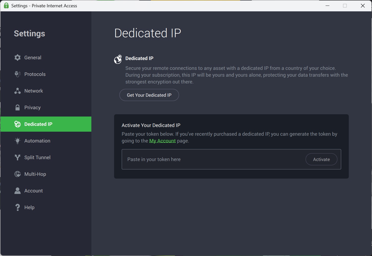
Task: Minimize the Settings window
Action: (x=328, y=6)
